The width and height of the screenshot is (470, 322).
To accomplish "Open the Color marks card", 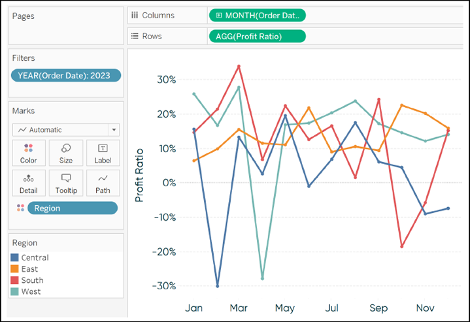I will coord(29,153).
